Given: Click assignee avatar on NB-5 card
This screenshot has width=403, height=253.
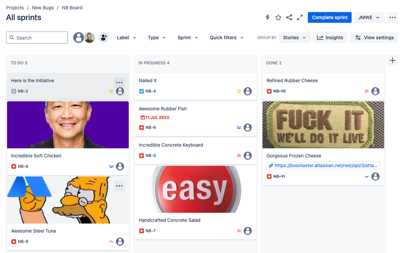Looking at the screenshot, I should 248,156.
